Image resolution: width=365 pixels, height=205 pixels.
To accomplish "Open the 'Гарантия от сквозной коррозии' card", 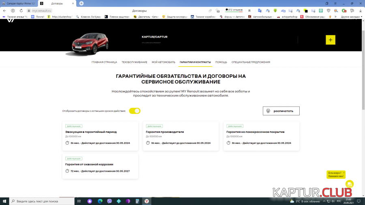I will 100,166.
